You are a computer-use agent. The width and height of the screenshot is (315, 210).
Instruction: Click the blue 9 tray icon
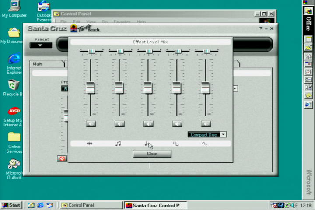pos(280,205)
